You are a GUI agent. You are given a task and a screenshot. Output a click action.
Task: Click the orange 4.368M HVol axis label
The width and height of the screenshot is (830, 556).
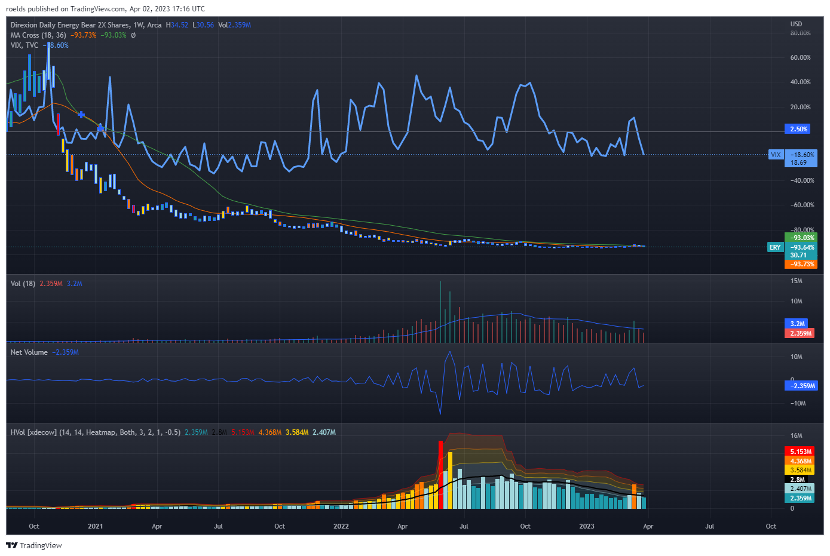[800, 461]
